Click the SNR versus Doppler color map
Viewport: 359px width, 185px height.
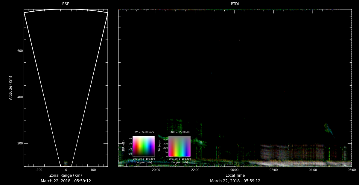pyautogui.click(x=144, y=146)
